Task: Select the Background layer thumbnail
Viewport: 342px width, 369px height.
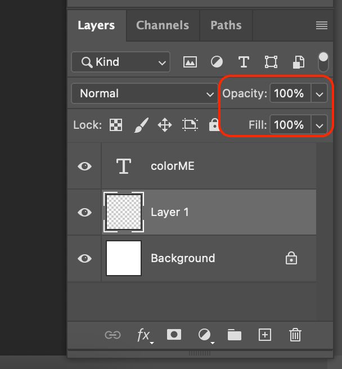Action: pyautogui.click(x=124, y=258)
